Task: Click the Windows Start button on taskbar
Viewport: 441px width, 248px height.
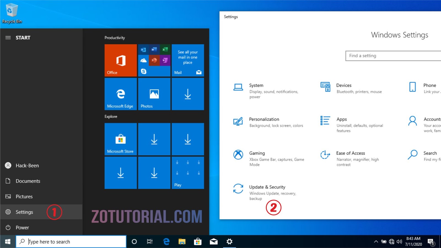Action: 8,242
